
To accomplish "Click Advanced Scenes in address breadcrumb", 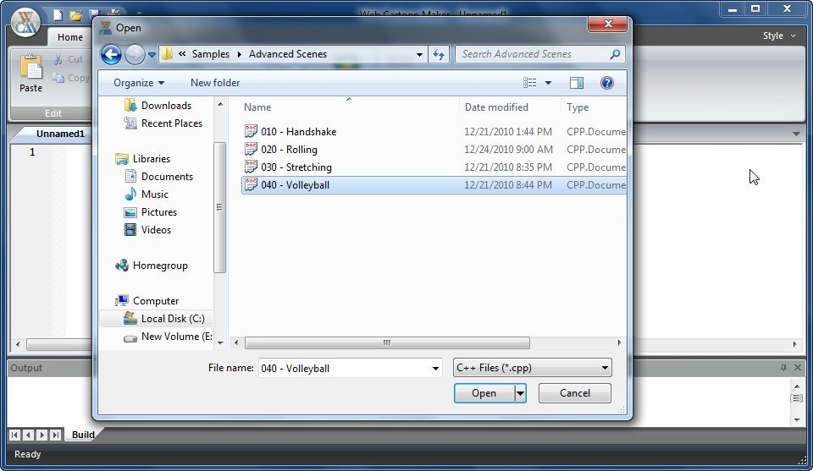I will pos(288,54).
